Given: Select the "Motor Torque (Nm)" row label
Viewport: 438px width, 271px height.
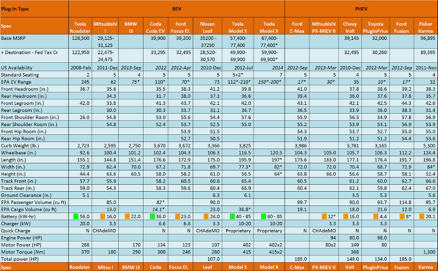Looking at the screenshot, I should [x=22, y=252].
